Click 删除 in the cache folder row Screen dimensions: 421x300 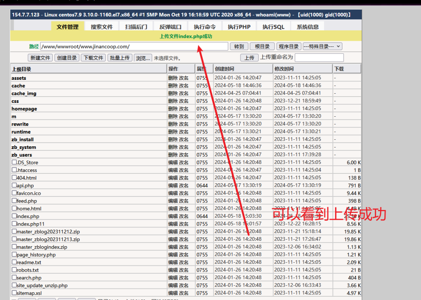pyautogui.click(x=173, y=86)
